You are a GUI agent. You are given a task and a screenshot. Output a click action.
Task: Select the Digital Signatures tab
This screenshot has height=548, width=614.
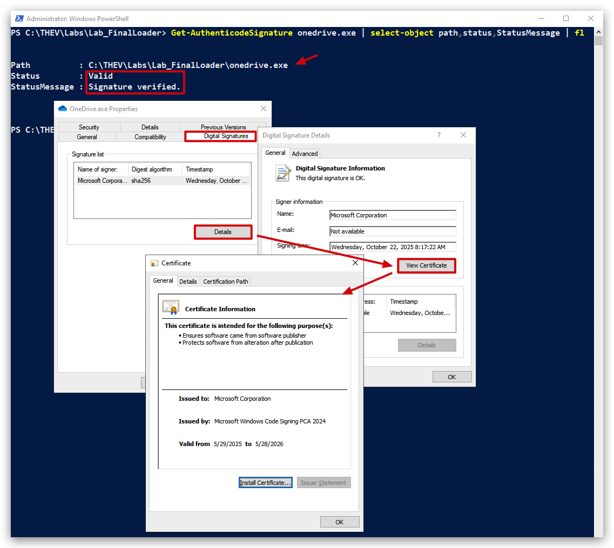click(220, 136)
